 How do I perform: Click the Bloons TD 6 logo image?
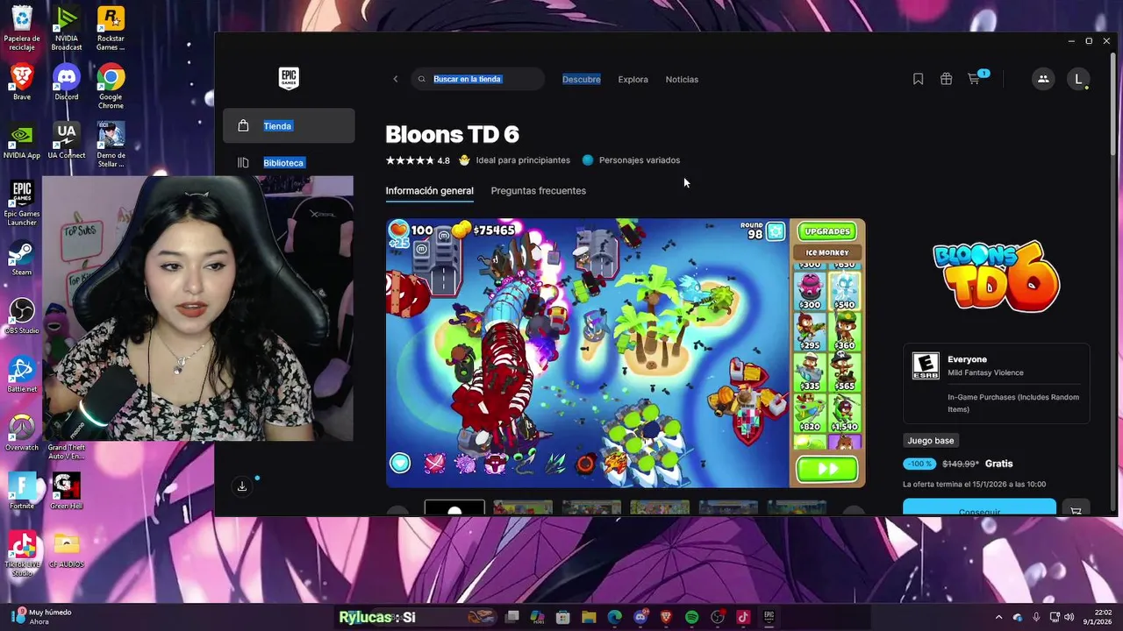tap(996, 276)
